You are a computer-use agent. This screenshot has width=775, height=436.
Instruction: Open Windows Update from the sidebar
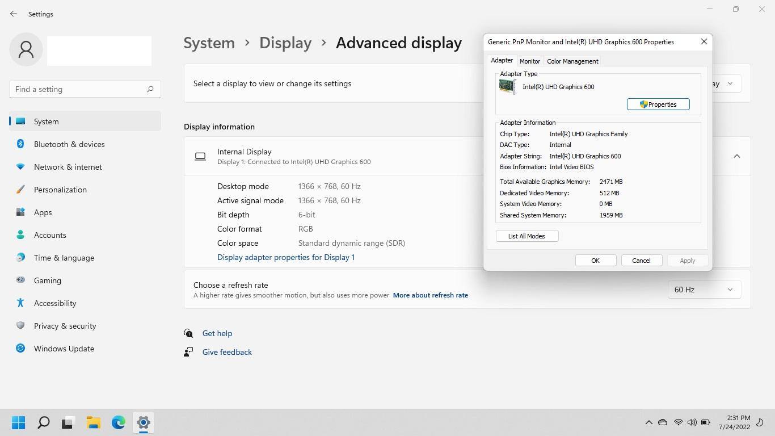coord(64,349)
